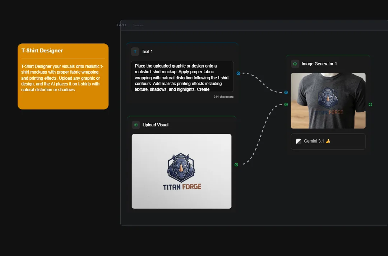
Task: Toggle the lower connection dot beside the generator node
Action: tap(286, 104)
